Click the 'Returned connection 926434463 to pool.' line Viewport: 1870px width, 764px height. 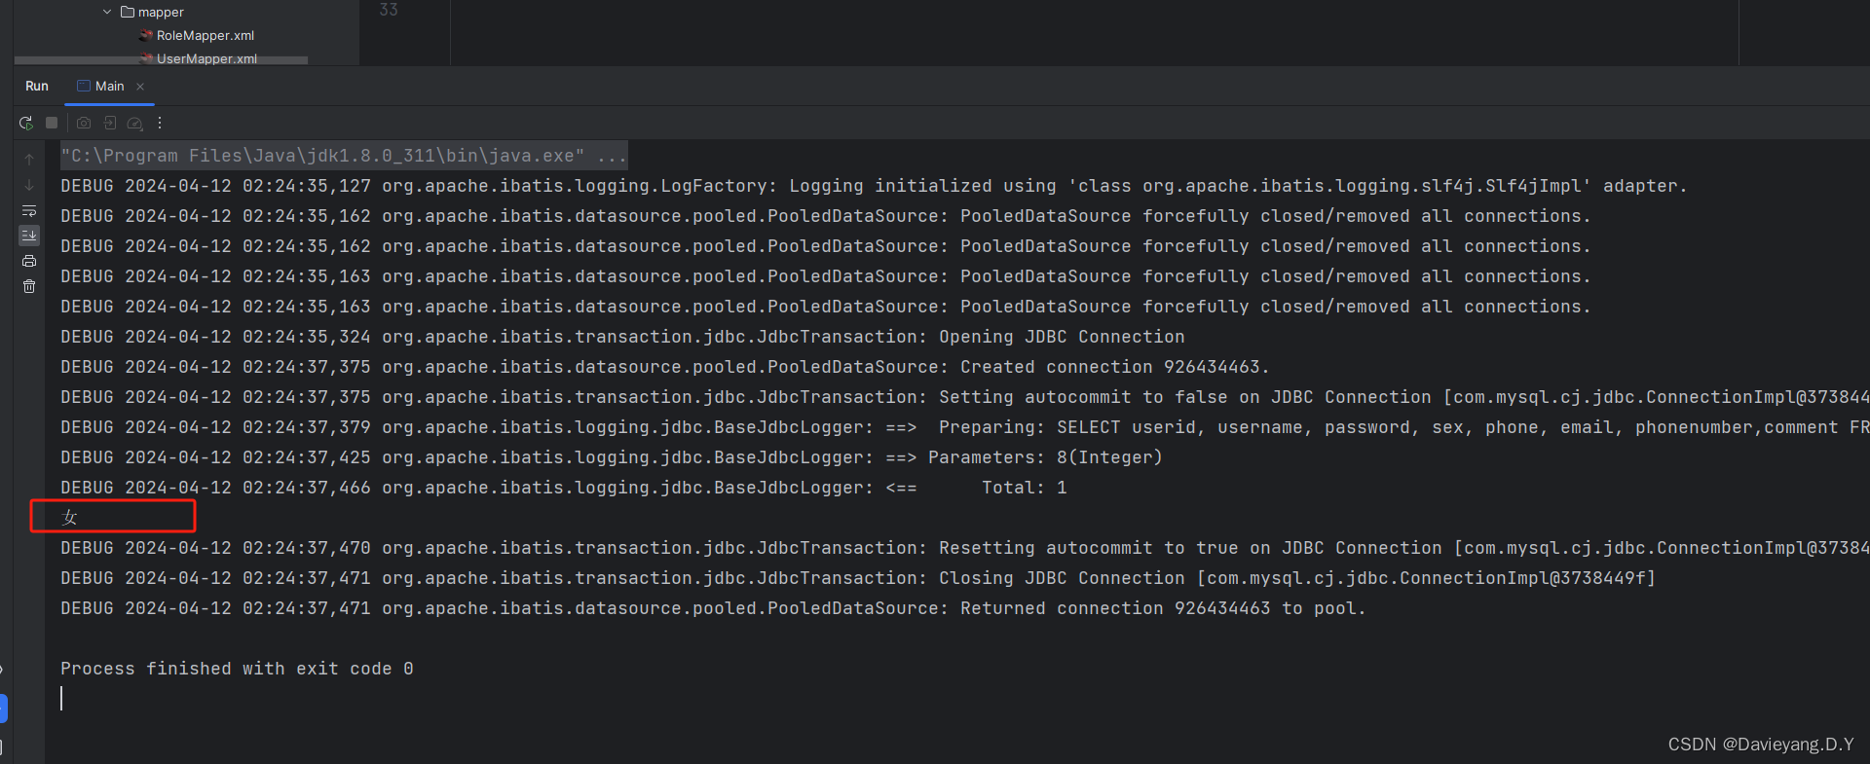(x=713, y=608)
